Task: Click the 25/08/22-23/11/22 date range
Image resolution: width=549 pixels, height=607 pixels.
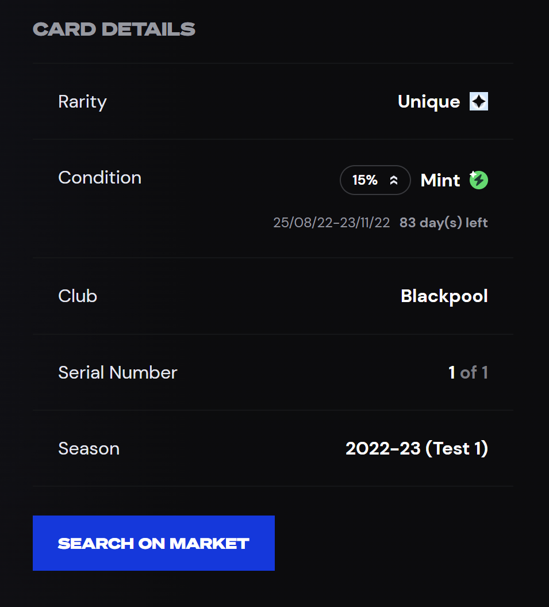Action: click(x=332, y=223)
